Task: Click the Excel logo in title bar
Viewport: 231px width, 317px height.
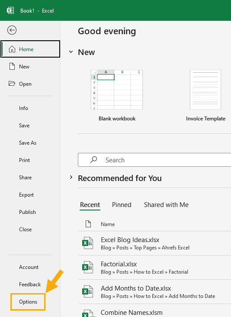Action: (10, 10)
